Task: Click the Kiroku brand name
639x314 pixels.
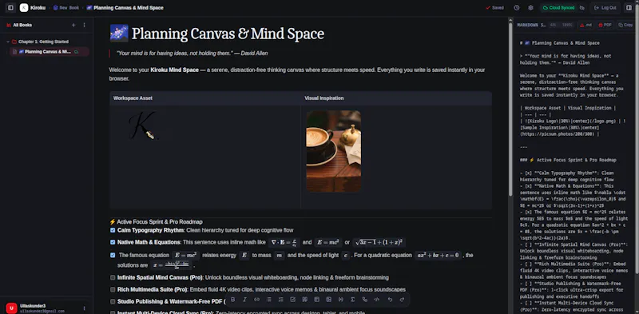Action: click(x=38, y=8)
